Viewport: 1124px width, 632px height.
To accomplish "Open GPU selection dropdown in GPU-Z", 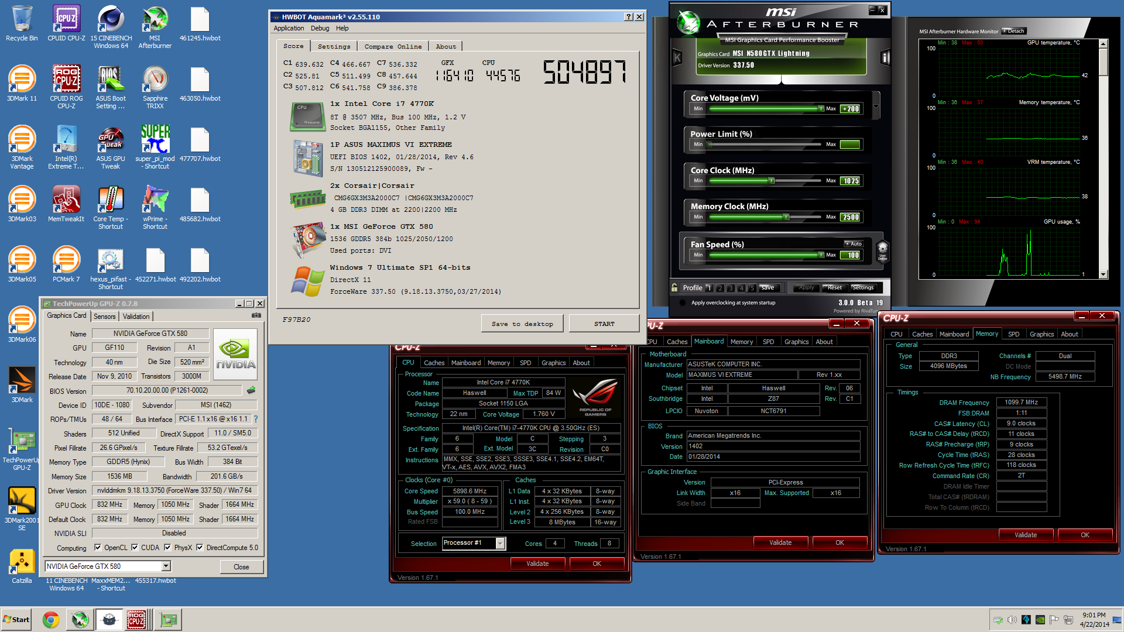I will 166,566.
